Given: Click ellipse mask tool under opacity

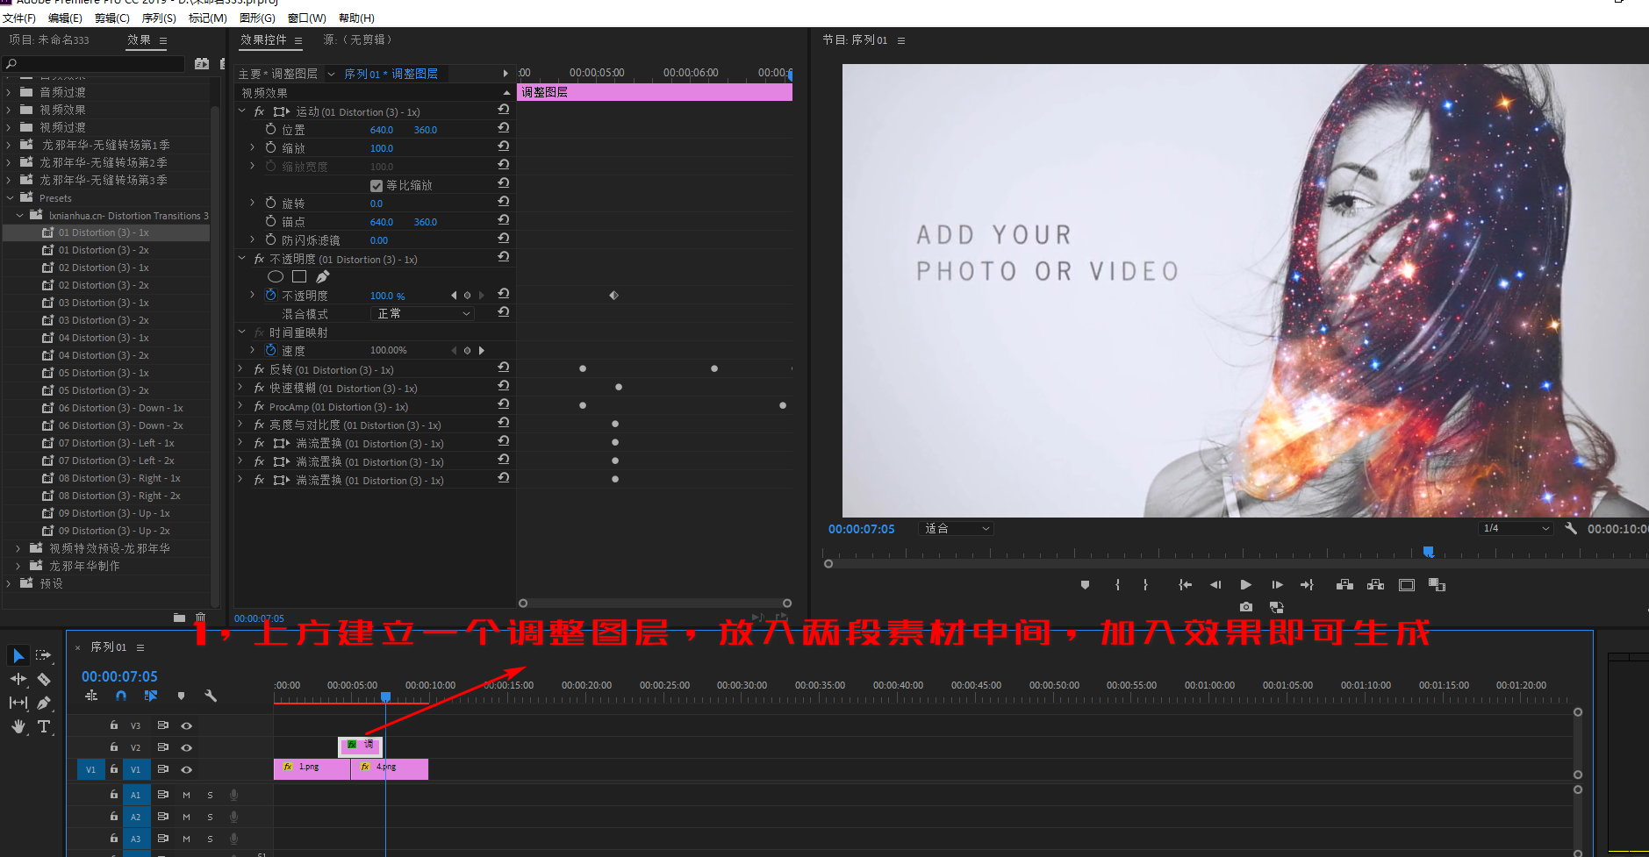Looking at the screenshot, I should pos(275,276).
